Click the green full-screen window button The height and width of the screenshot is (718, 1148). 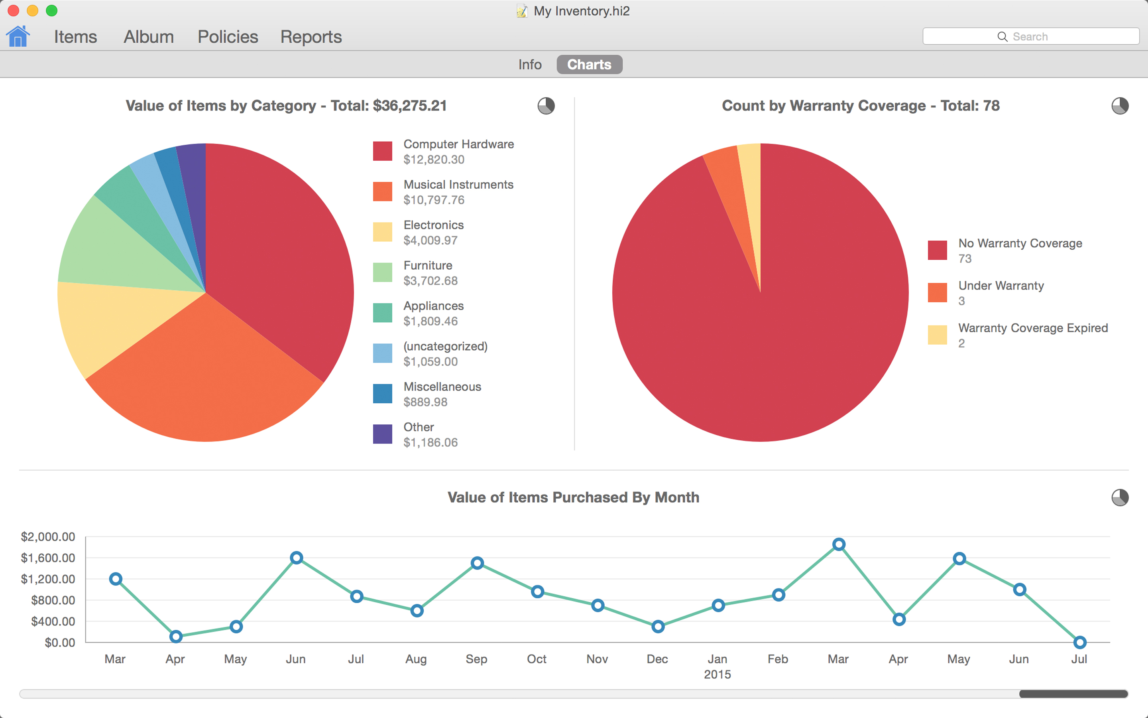coord(52,10)
